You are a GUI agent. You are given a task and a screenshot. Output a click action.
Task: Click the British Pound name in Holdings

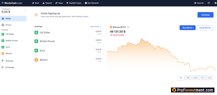click(47, 41)
